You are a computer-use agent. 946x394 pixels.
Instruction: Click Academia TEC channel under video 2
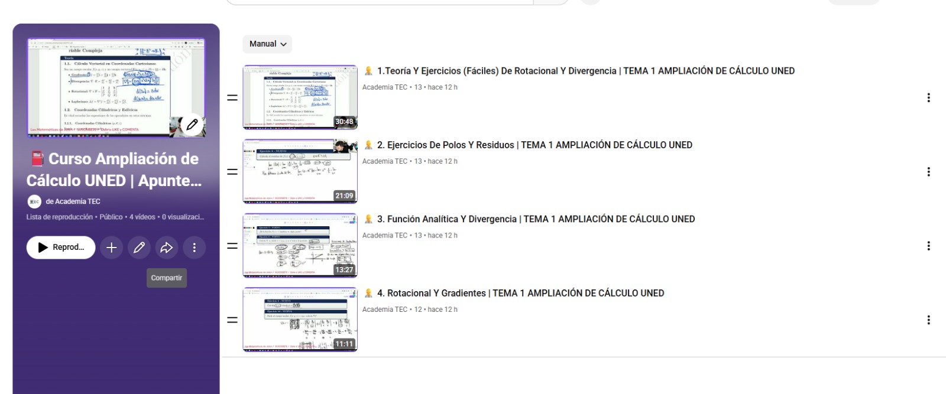(x=385, y=161)
